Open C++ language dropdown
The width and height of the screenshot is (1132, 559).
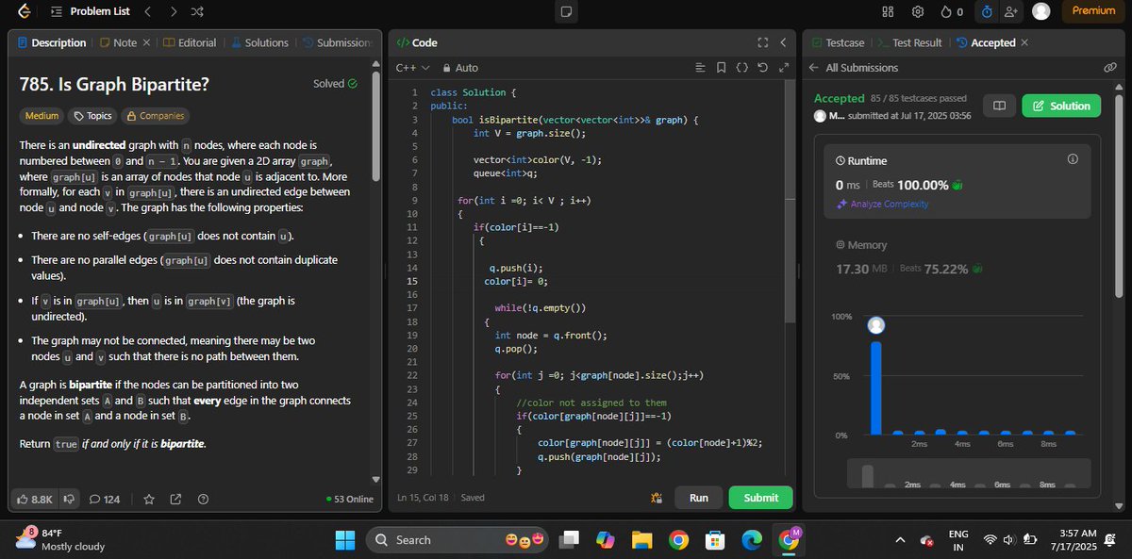pos(412,68)
